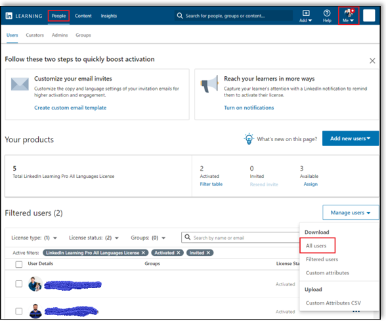Expand the License status filter
The image size is (386, 321).
[94, 238]
